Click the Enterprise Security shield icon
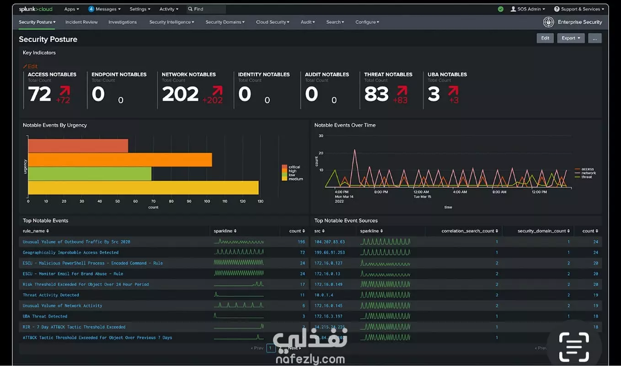This screenshot has width=621, height=366. coord(548,22)
